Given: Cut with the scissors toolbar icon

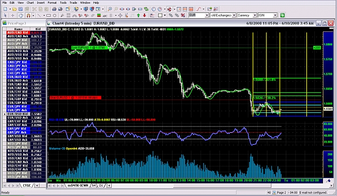Looking at the screenshot, I should pos(35,9).
